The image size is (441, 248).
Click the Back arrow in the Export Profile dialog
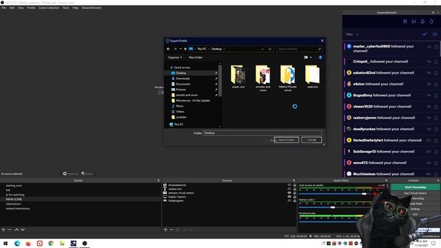coord(168,49)
